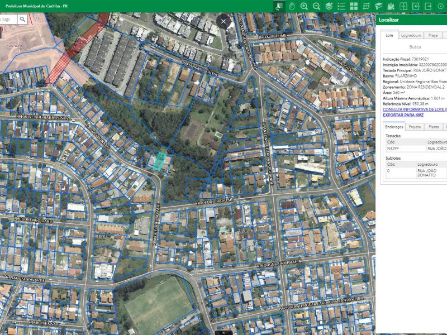Activate the Localizar search tool icon
The image size is (447, 335).
pos(279,6)
